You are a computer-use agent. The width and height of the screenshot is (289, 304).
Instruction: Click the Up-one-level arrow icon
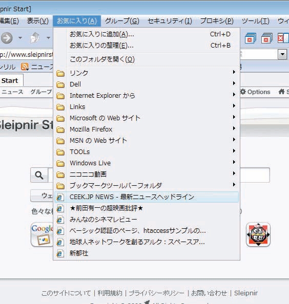(x=35, y=37)
